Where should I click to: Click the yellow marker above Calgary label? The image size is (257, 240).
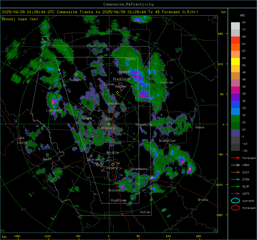tap(113, 164)
